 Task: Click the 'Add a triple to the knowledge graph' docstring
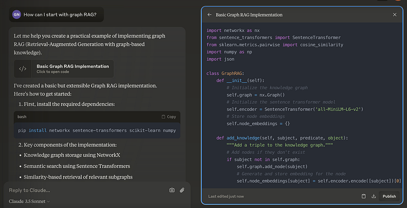point(280,145)
